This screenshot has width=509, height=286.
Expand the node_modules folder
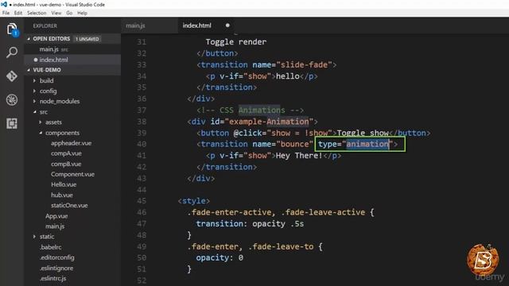(60, 101)
